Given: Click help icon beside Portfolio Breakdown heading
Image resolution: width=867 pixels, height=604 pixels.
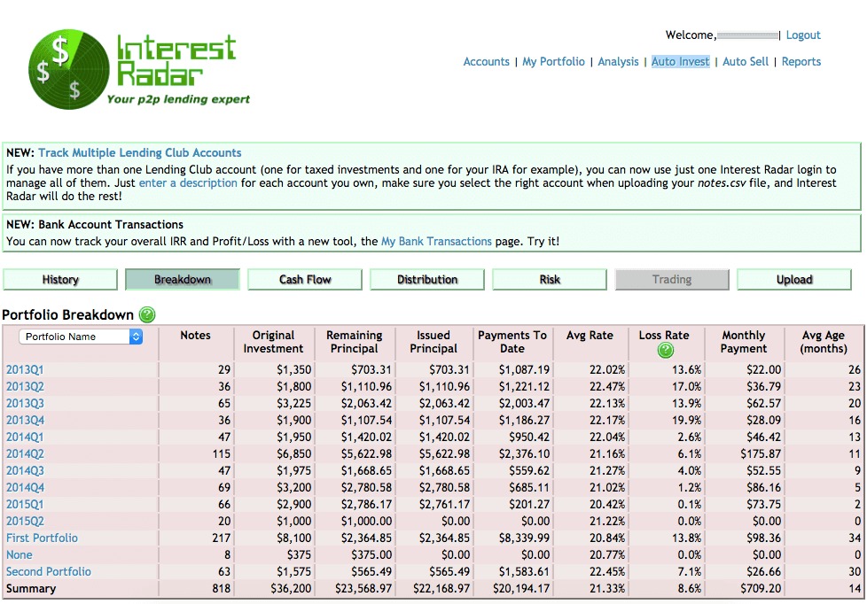Looking at the screenshot, I should (147, 314).
